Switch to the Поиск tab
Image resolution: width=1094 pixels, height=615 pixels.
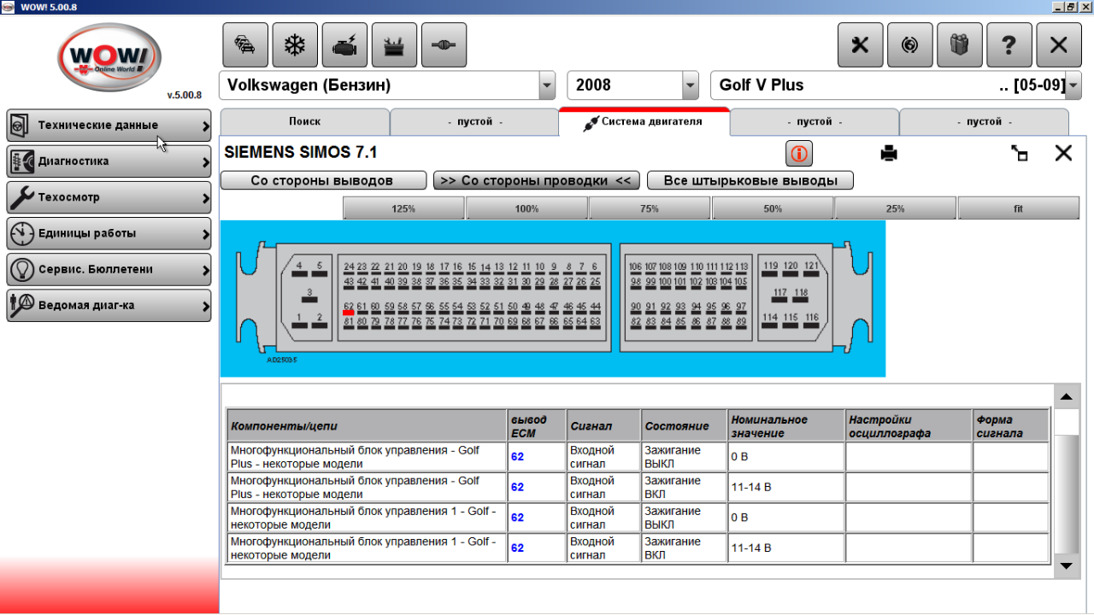tap(304, 122)
